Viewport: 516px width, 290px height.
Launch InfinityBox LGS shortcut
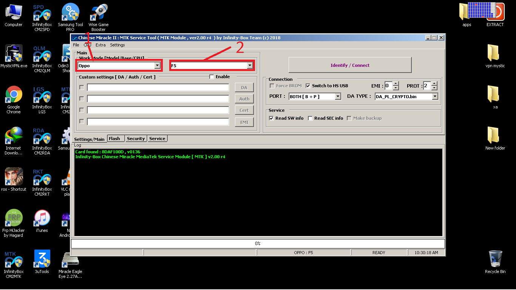click(x=42, y=100)
